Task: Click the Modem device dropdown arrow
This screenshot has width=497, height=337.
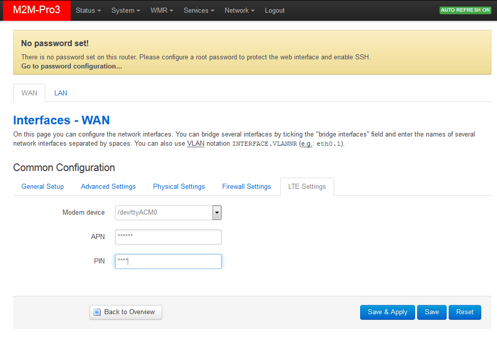Action: tap(217, 213)
